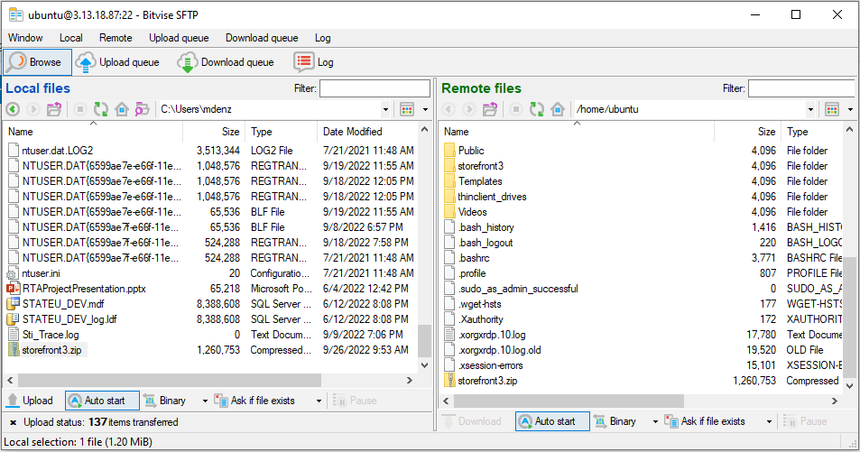Go back in Local files pane

click(13, 109)
